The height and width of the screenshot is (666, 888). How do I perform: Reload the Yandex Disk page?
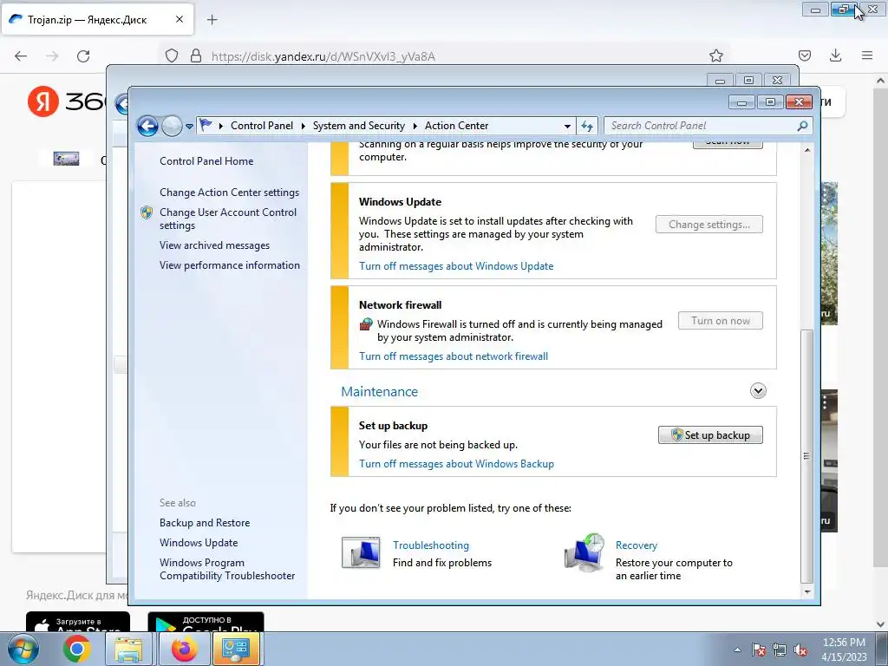click(x=83, y=55)
